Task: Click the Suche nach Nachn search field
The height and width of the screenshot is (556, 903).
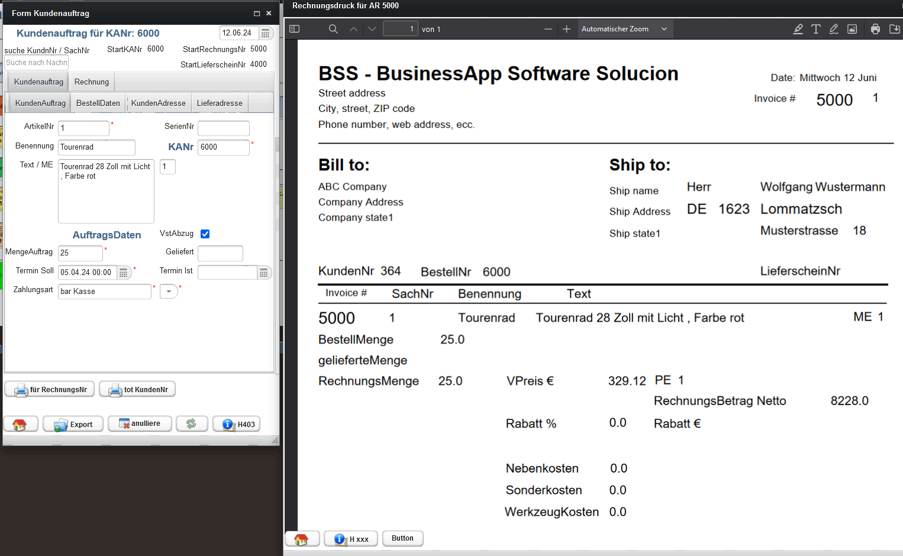Action: (36, 63)
